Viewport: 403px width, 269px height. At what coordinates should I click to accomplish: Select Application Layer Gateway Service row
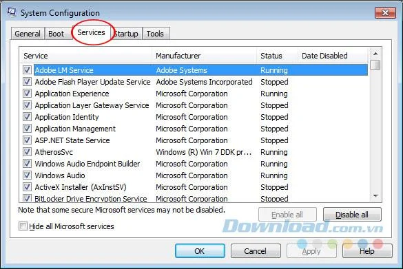click(196, 105)
